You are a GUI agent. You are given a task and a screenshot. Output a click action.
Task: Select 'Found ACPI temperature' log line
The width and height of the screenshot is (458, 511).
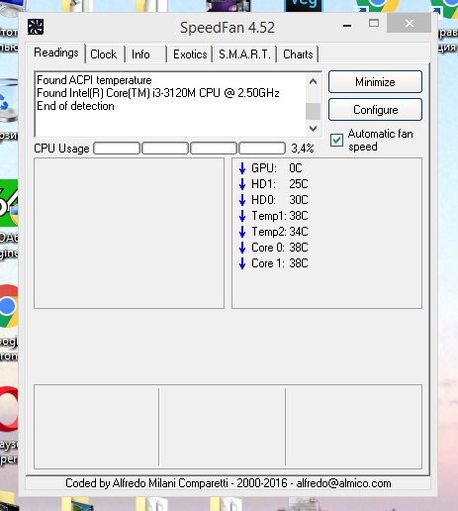[94, 80]
